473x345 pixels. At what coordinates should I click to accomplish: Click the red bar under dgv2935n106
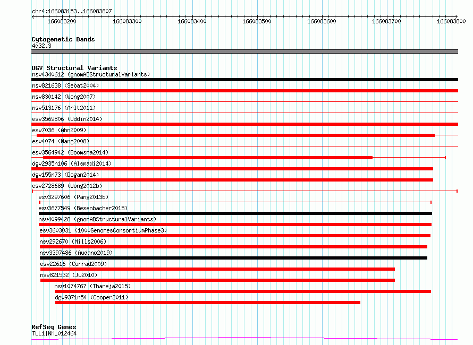click(x=232, y=169)
